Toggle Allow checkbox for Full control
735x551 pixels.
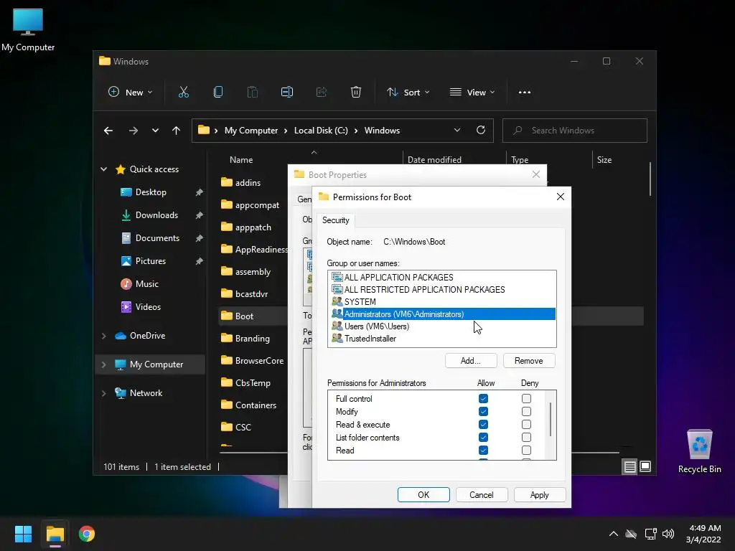click(483, 399)
